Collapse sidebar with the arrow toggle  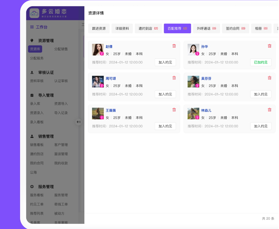point(78,122)
